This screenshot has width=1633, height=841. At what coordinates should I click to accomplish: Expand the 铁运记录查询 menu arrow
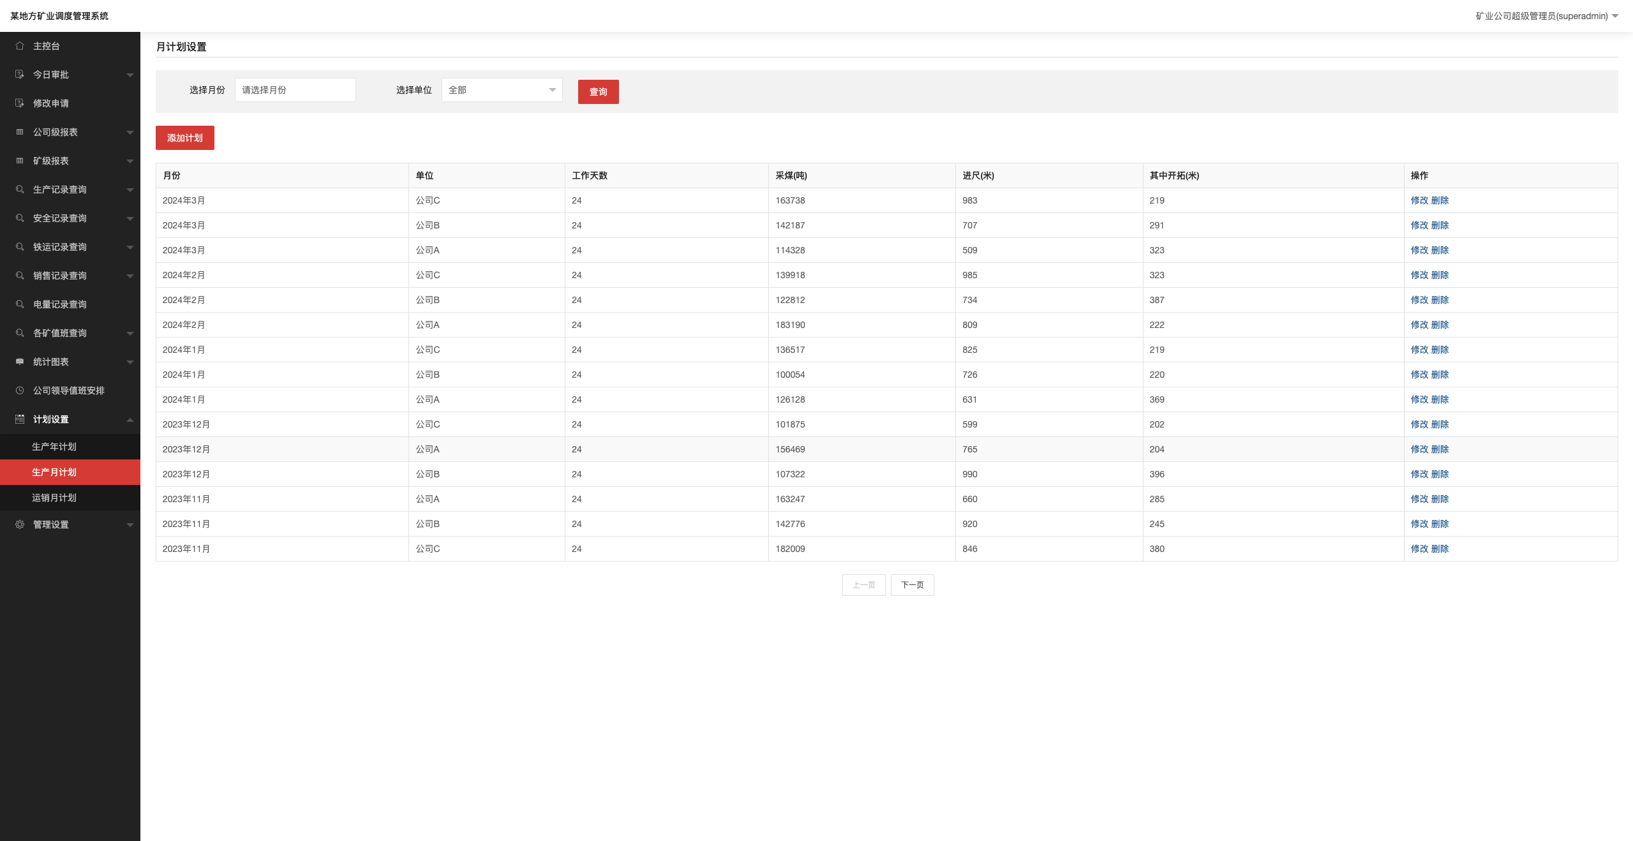pyautogui.click(x=130, y=248)
